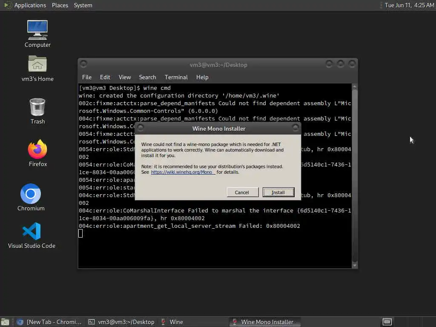Open vm3's Home folder icon
This screenshot has height=327, width=436.
[x=37, y=69]
